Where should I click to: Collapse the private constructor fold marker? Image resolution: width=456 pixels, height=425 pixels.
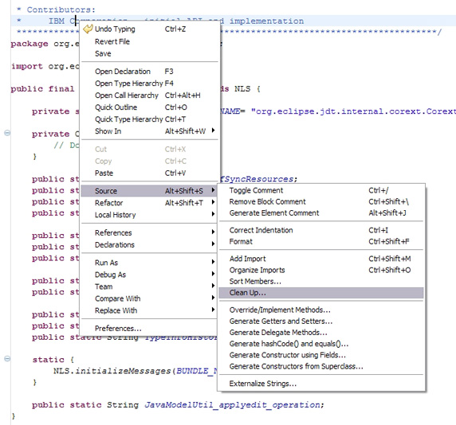[7, 133]
